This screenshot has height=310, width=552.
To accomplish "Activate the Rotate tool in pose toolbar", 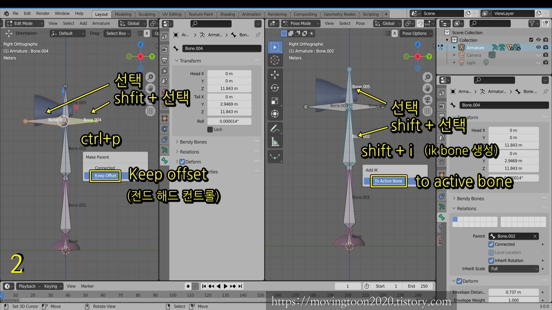I will [275, 88].
